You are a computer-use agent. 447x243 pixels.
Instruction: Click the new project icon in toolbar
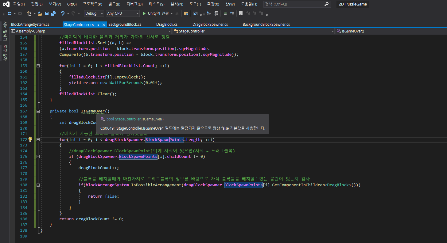(x=29, y=13)
